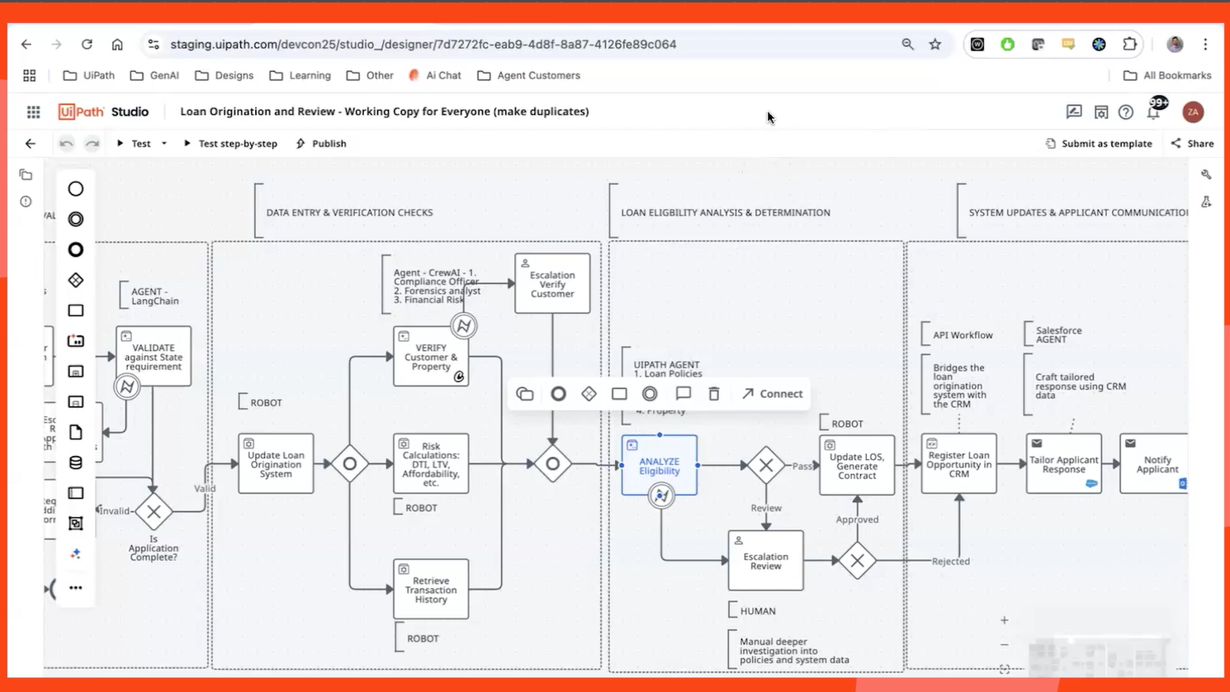1230x692 pixels.
Task: Open the errors/issues panel icon
Action: point(26,201)
